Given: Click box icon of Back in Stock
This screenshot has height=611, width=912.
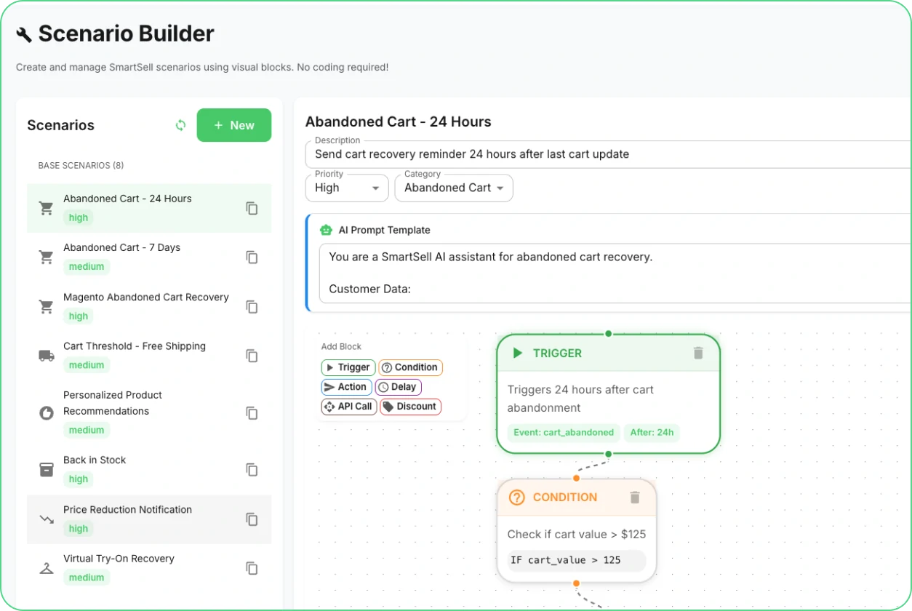Looking at the screenshot, I should tap(47, 470).
